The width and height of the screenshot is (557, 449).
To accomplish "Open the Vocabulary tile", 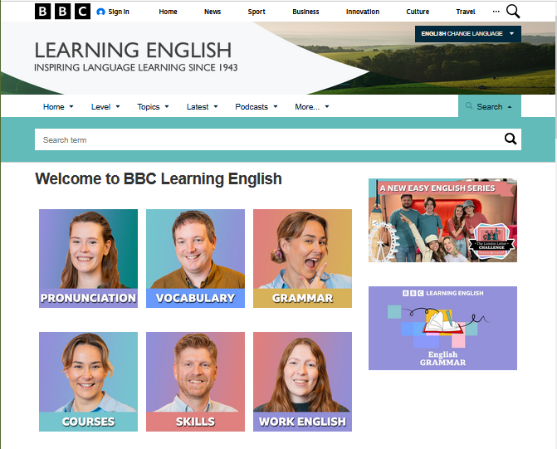I will pyautogui.click(x=195, y=258).
